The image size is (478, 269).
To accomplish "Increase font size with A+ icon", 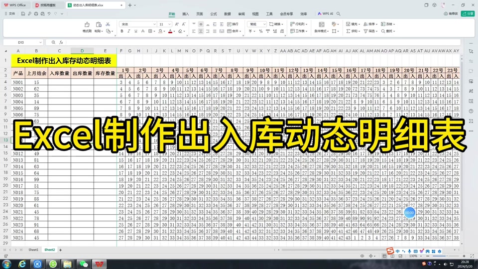I will 177,24.
